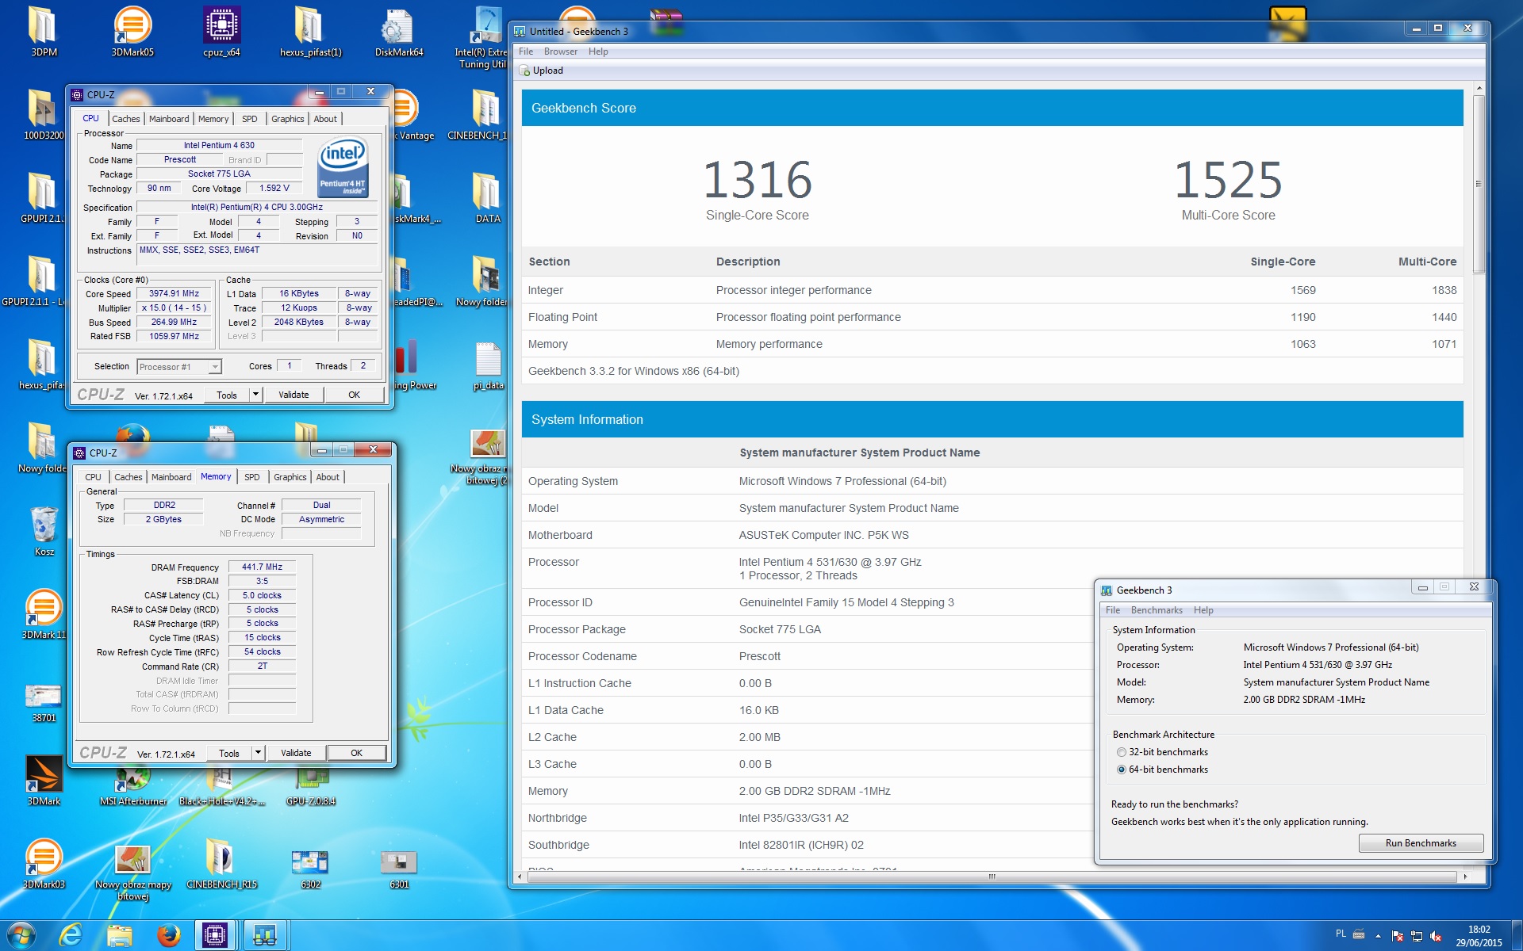Open Browser menu in Geekbench results window
Viewport: 1523px width, 951px height.
[561, 52]
